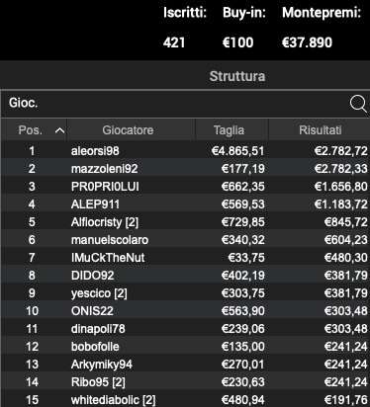370x407 pixels.
Task: Choose dinapoli78 row
Action: (x=185, y=329)
